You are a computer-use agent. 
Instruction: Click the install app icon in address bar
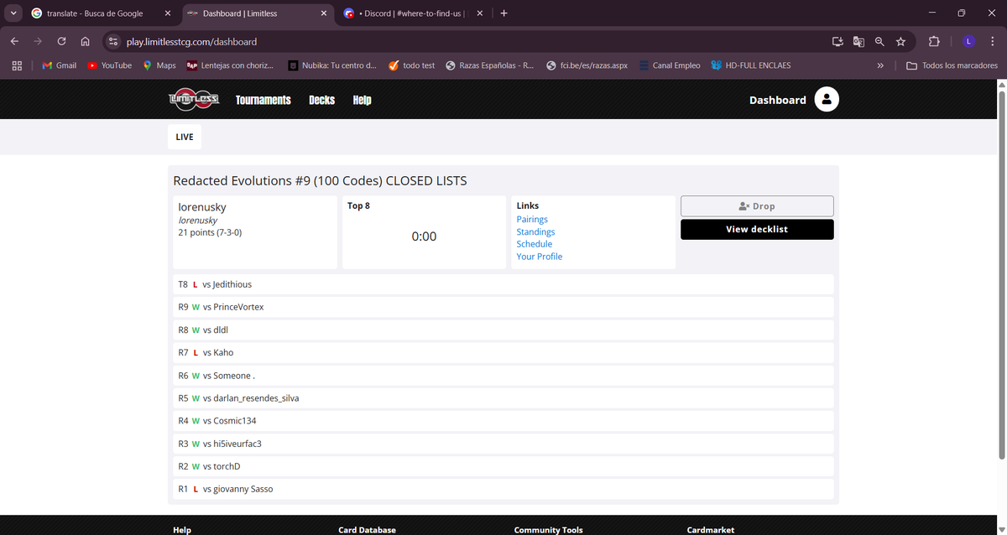click(837, 41)
